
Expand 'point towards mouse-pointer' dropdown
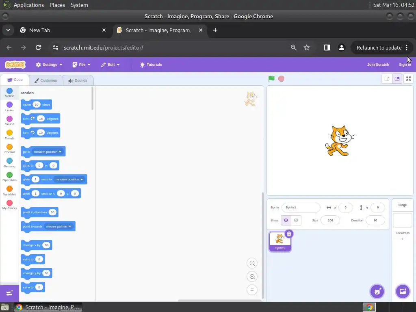[58, 227]
